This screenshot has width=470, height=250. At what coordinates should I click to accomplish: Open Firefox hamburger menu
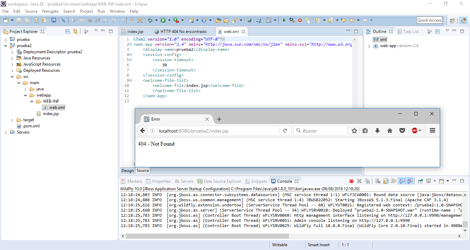point(433,130)
